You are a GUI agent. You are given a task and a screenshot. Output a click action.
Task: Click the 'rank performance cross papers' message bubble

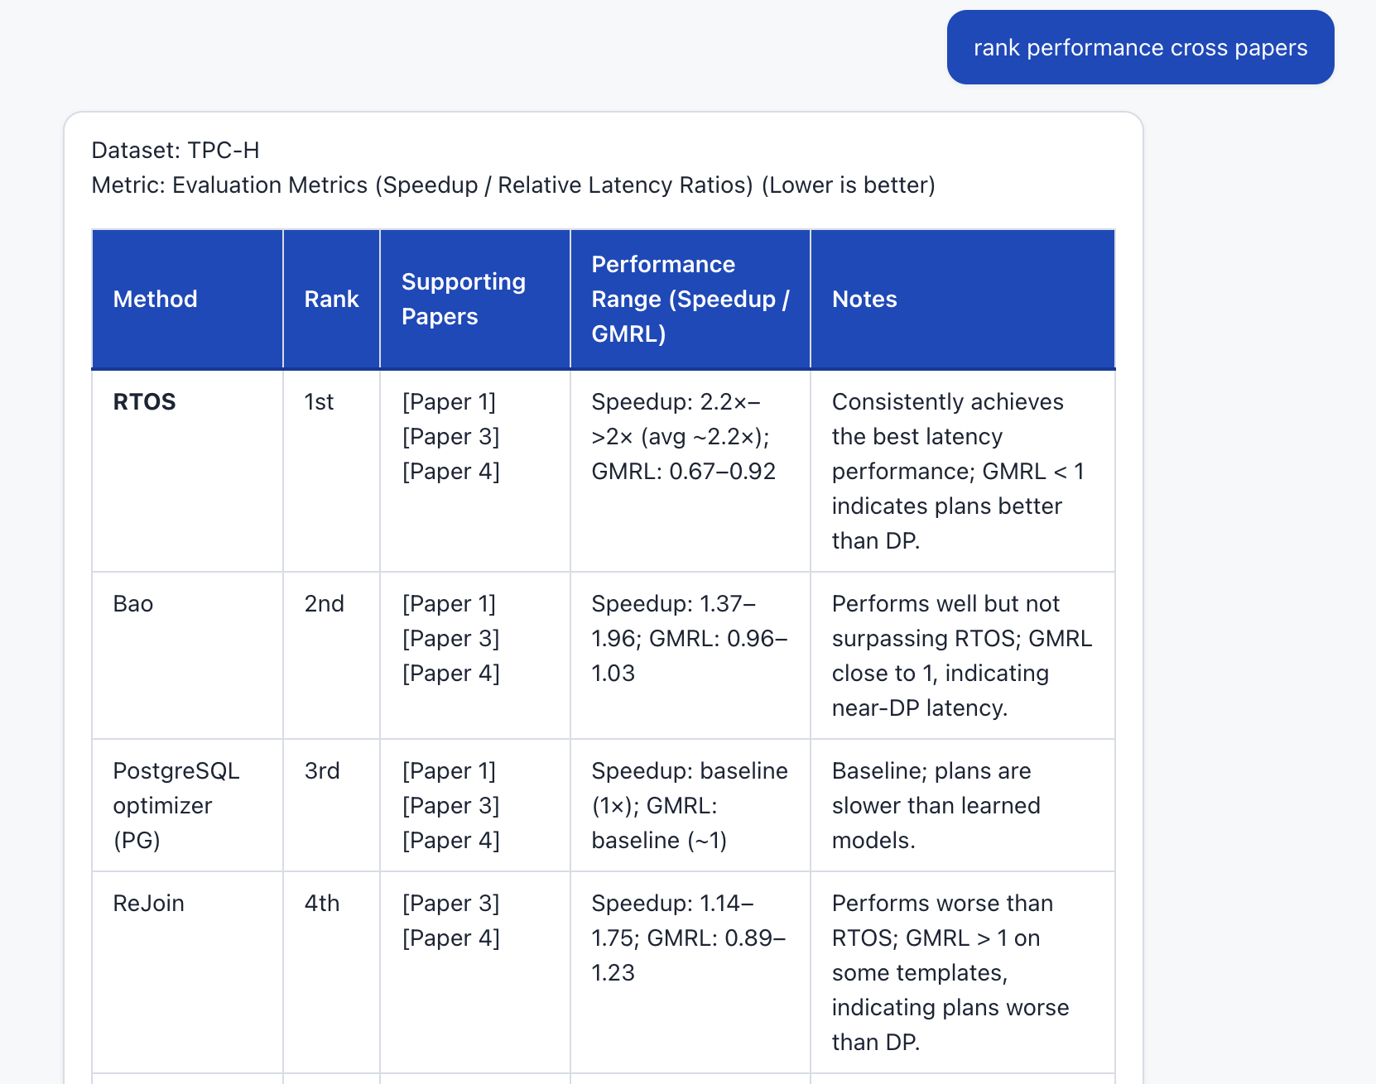(1140, 47)
